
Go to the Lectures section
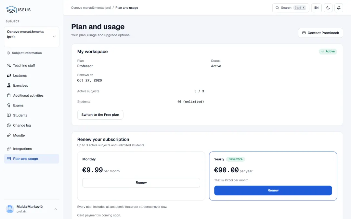tap(32, 76)
